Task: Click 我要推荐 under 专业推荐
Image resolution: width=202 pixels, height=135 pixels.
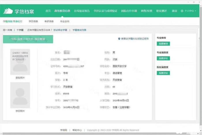Action: [x=163, y=44]
